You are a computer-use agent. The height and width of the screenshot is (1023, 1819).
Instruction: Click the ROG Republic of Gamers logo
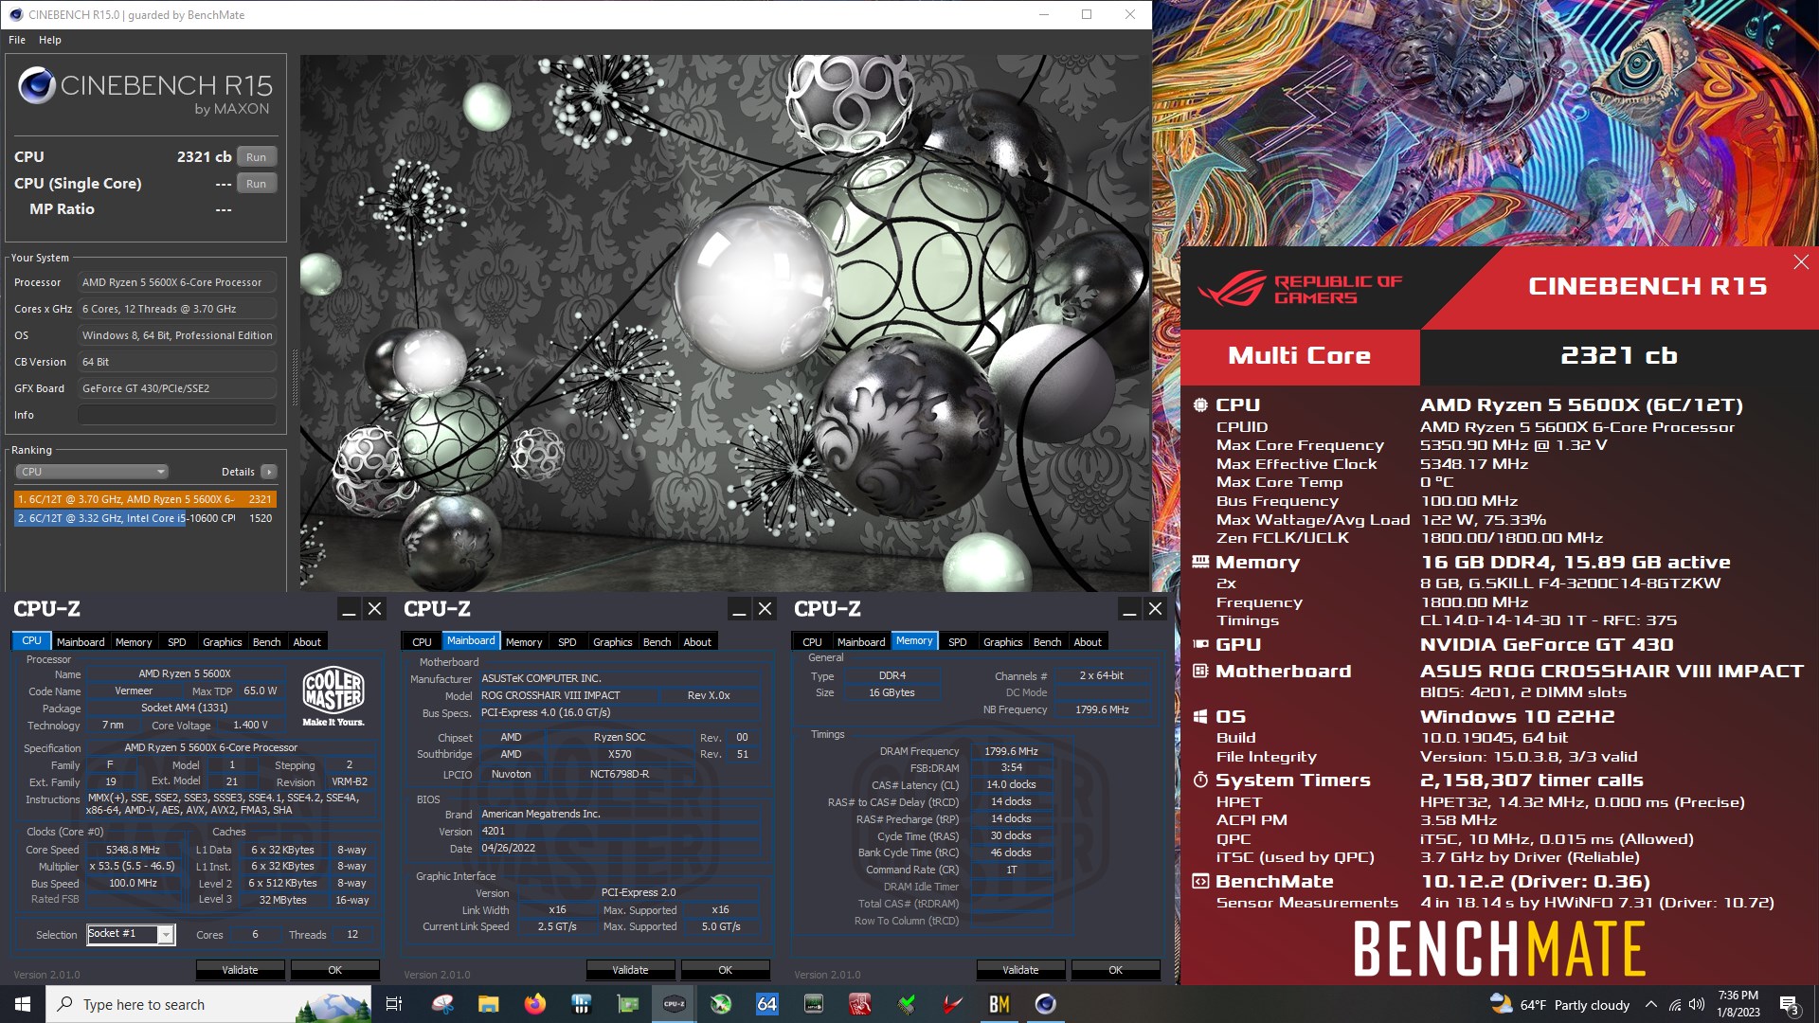pos(1300,289)
